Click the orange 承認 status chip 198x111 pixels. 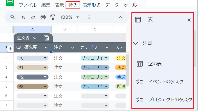click(x=120, y=68)
